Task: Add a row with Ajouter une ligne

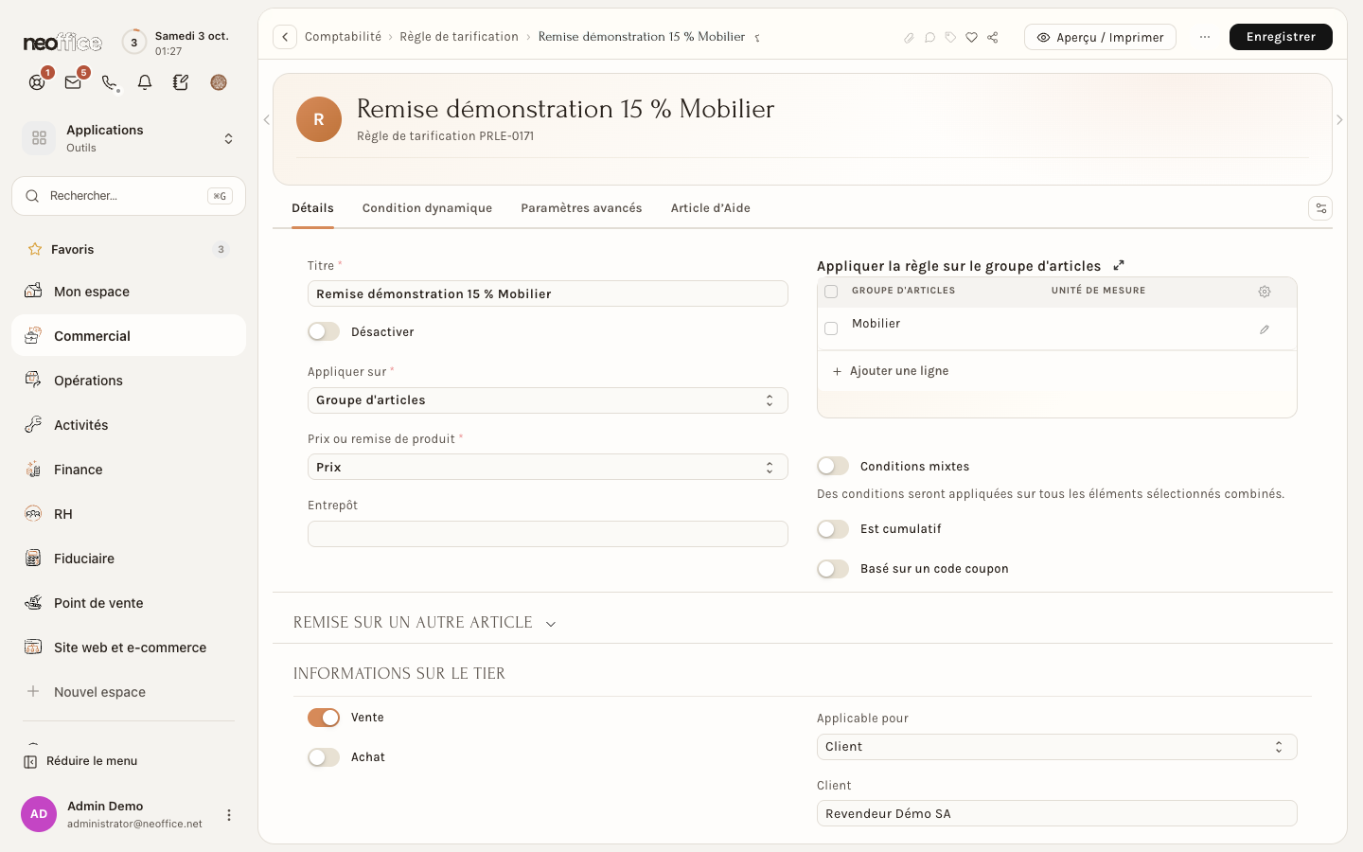Action: (890, 371)
